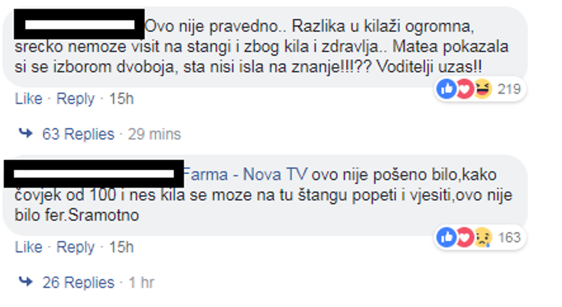Viewport: 562px width, 307px height.
Task: View the 163 reactions count
Action: coord(509,238)
